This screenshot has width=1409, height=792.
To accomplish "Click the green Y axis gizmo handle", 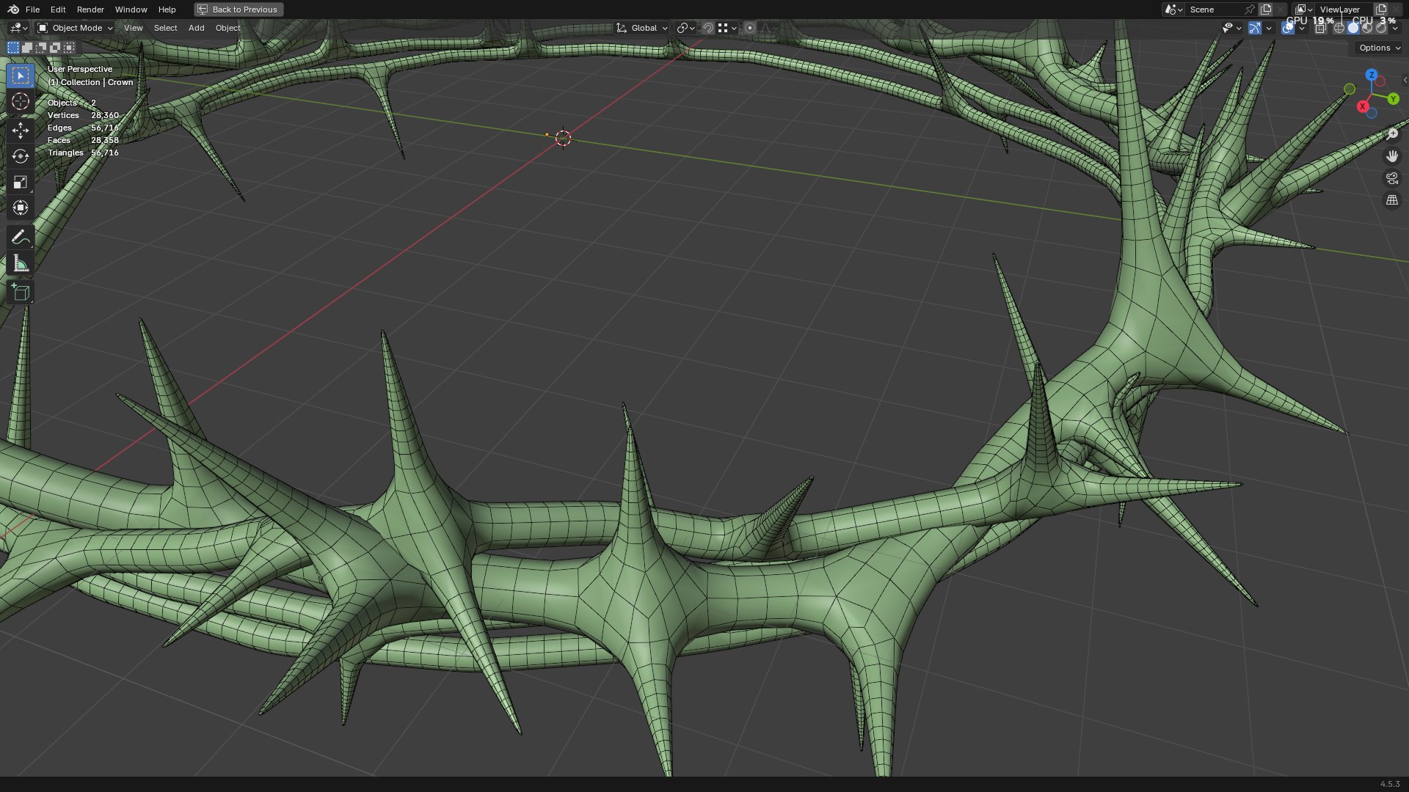I will point(1394,99).
